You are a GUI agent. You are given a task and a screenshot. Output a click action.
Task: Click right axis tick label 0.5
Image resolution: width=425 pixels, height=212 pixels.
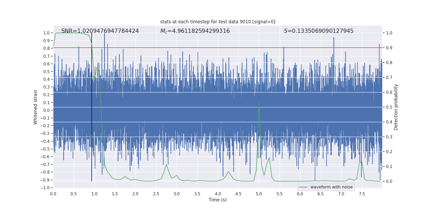click(389, 107)
